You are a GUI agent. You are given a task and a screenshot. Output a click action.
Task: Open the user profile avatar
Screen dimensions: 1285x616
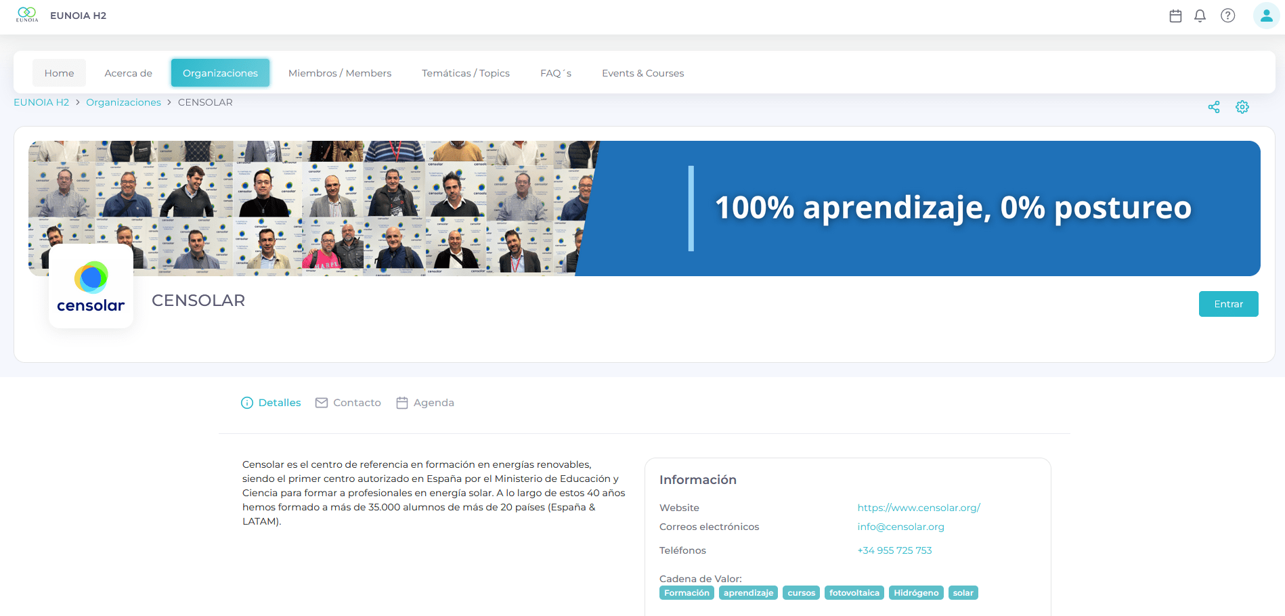[x=1266, y=16]
